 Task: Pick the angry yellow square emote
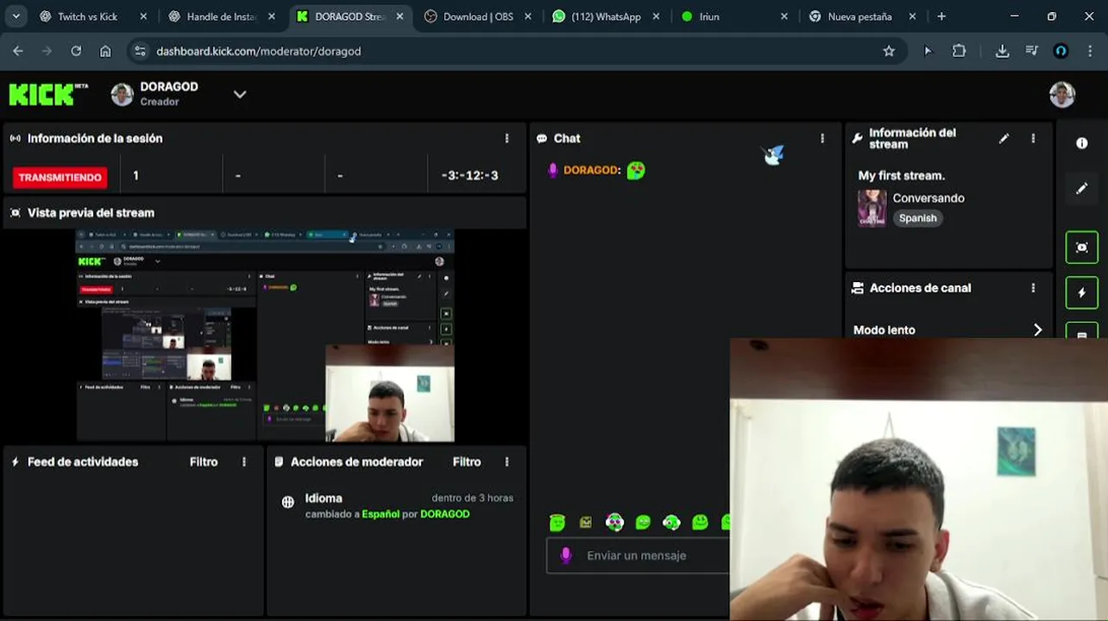pyautogui.click(x=586, y=522)
